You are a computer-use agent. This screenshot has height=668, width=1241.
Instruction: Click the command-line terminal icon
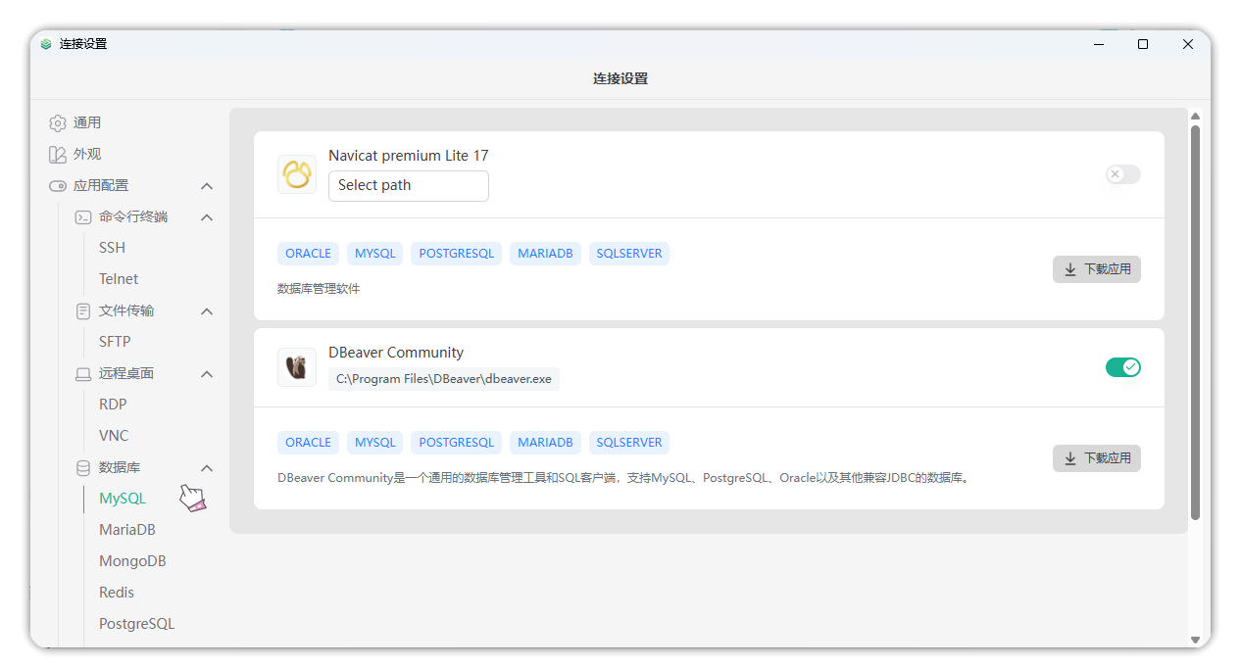(83, 217)
